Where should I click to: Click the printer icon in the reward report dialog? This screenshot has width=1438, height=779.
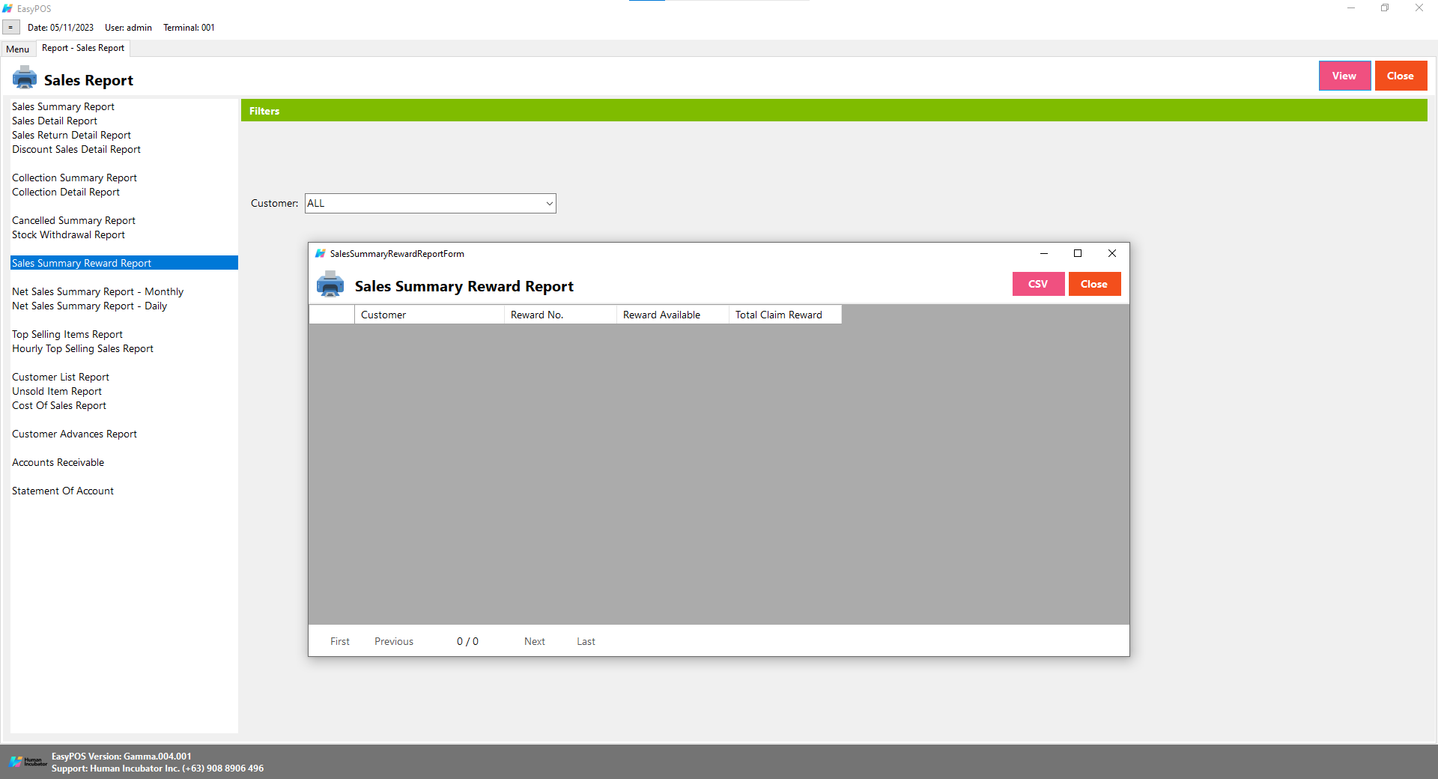pos(330,285)
